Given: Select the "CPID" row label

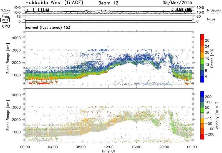Looking at the screenshot, I should [6, 26].
